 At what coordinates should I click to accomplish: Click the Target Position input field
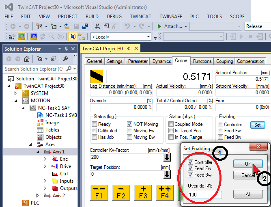tap(127, 174)
